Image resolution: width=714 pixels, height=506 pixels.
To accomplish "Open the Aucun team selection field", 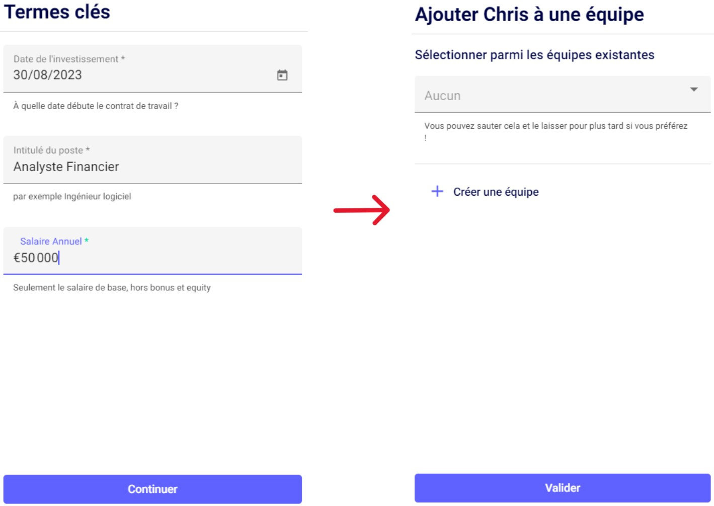I will [x=553, y=95].
